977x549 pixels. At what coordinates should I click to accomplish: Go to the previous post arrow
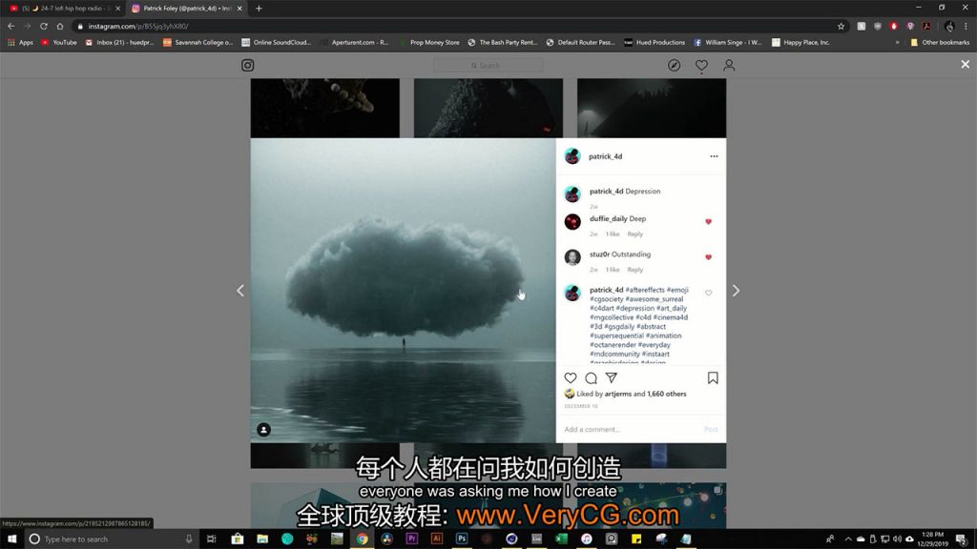click(x=240, y=291)
